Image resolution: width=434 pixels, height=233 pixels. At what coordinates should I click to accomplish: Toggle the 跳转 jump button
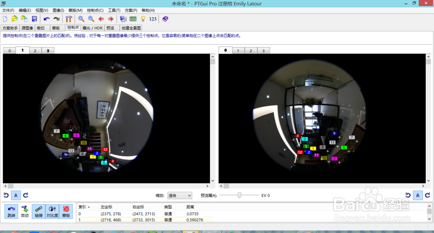(11, 211)
